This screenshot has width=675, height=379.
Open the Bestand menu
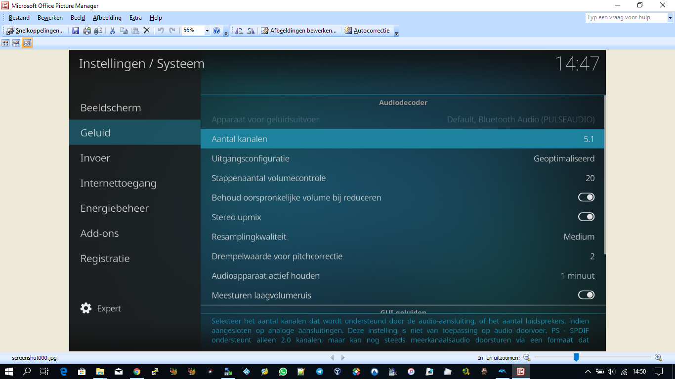(19, 18)
